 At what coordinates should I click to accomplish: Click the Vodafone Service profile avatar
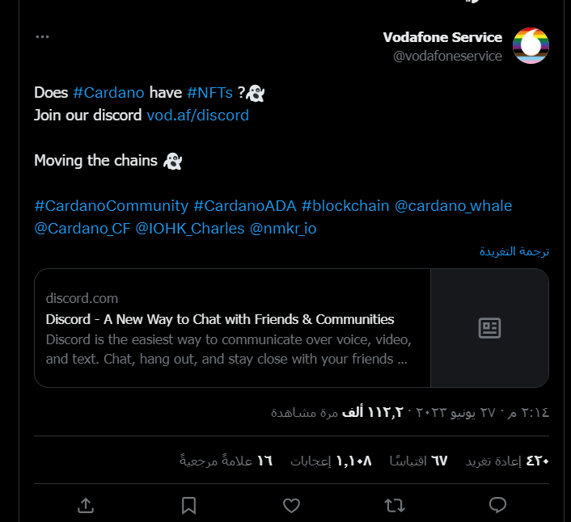(x=531, y=46)
